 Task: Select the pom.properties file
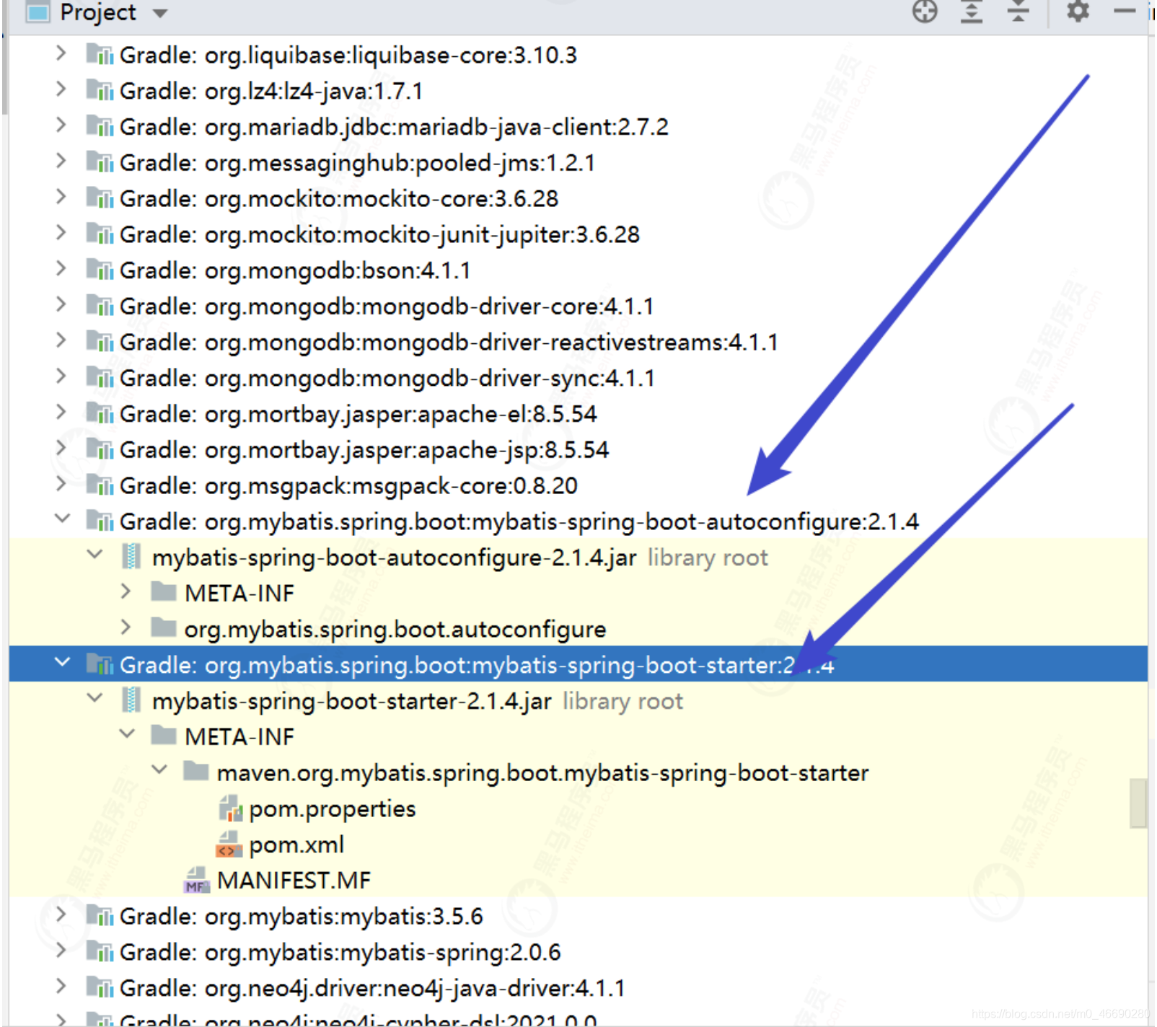pos(332,809)
